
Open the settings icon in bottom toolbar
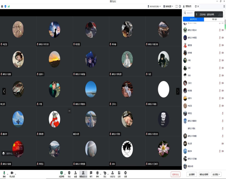125,173
